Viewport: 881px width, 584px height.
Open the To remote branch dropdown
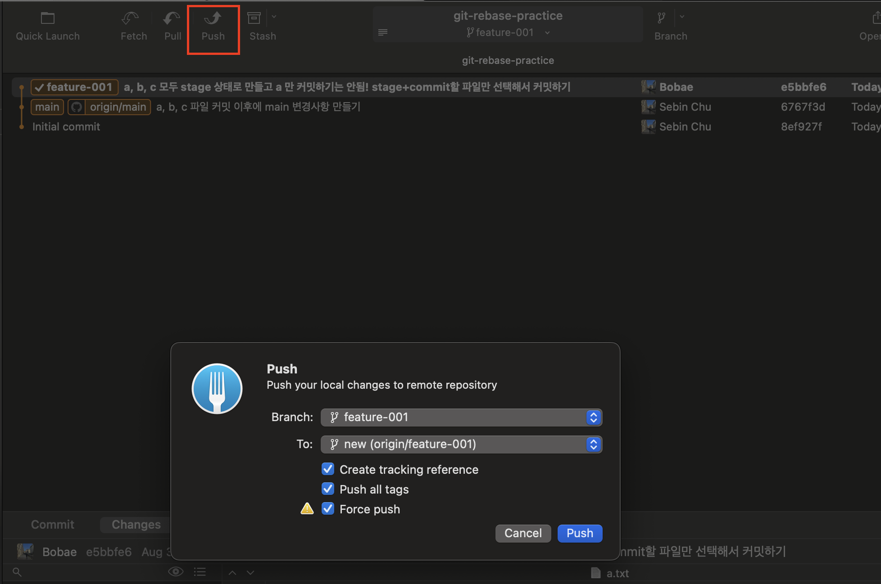461,445
